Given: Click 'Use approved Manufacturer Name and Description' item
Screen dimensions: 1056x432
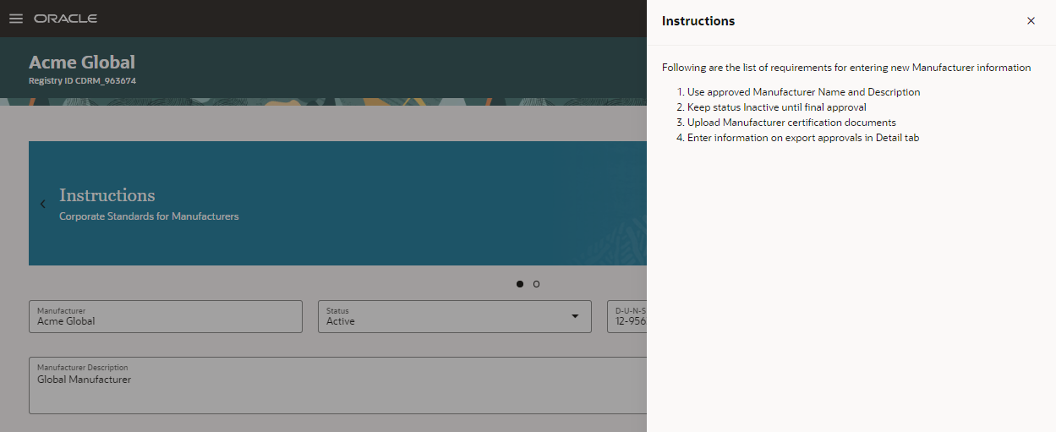Looking at the screenshot, I should point(803,92).
